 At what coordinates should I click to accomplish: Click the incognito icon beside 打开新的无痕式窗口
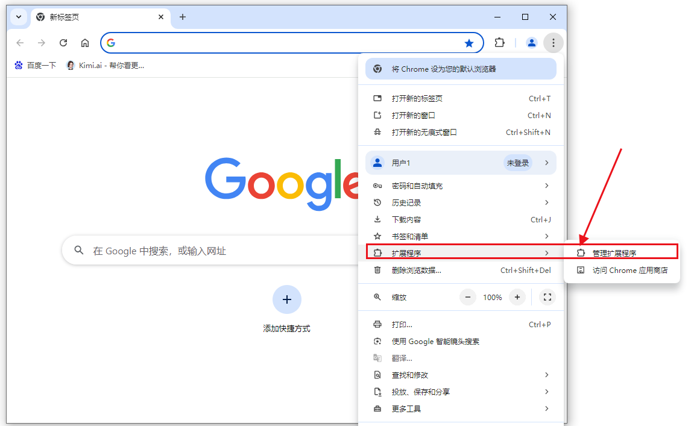377,132
